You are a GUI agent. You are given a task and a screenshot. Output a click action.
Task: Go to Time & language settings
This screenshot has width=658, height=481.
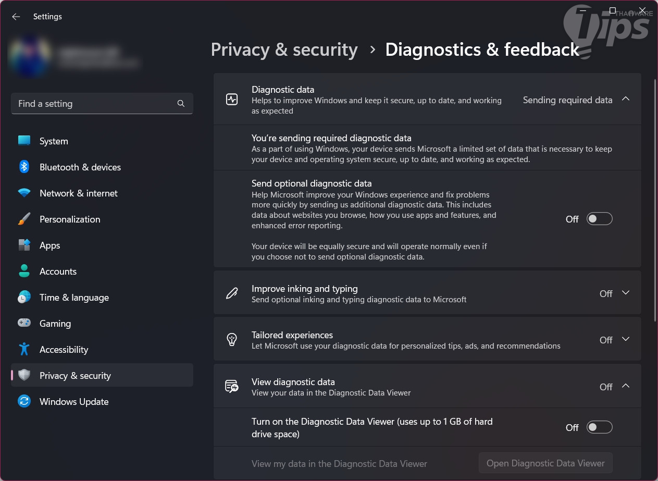[74, 298]
